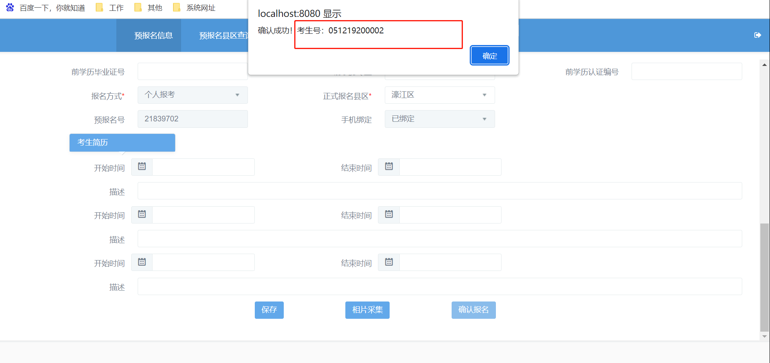Open calendar icon for third 结束时间
The width and height of the screenshot is (770, 363).
tap(389, 263)
